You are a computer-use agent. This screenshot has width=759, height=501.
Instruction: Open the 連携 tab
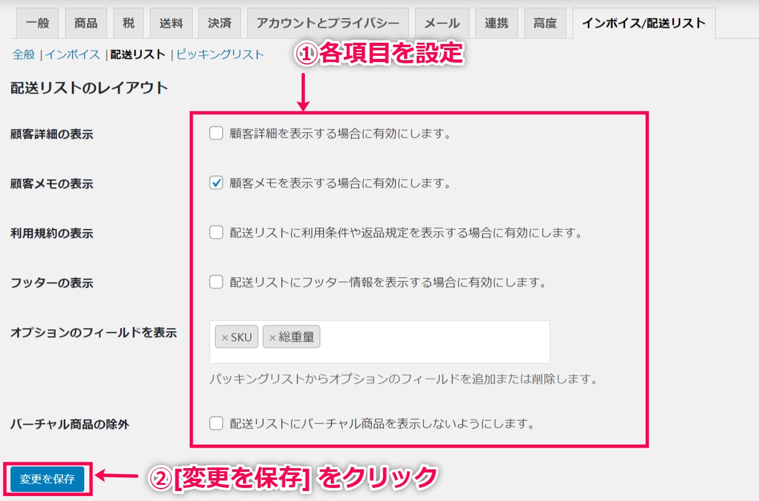496,24
